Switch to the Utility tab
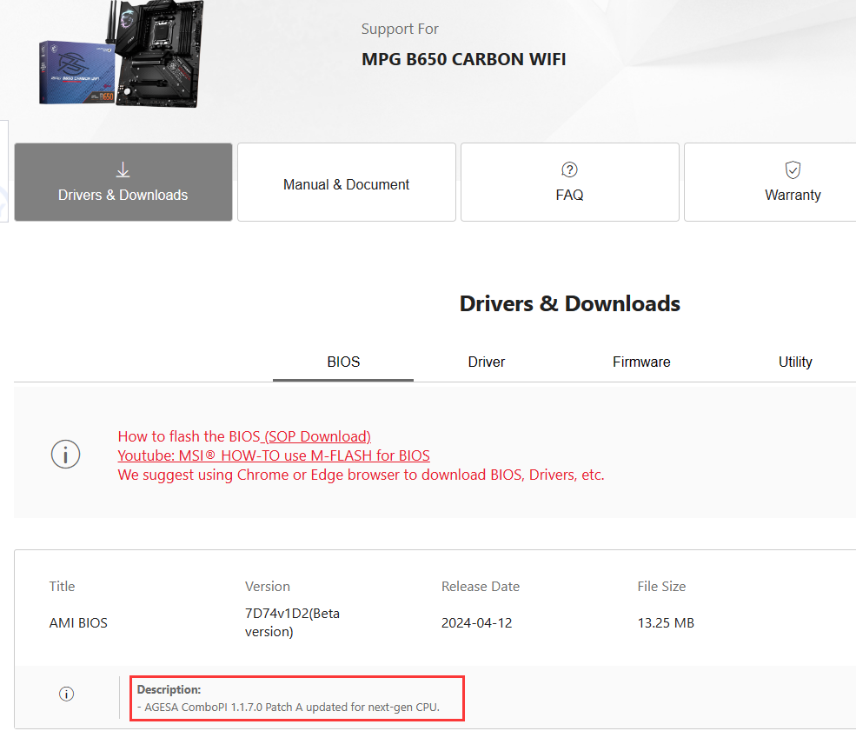The width and height of the screenshot is (856, 731). 795,362
